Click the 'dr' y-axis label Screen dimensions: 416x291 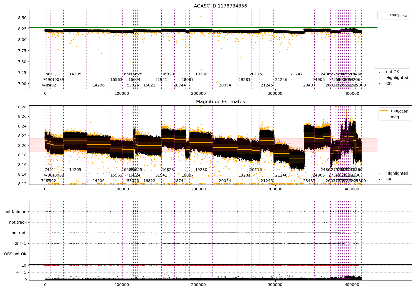tap(18, 272)
